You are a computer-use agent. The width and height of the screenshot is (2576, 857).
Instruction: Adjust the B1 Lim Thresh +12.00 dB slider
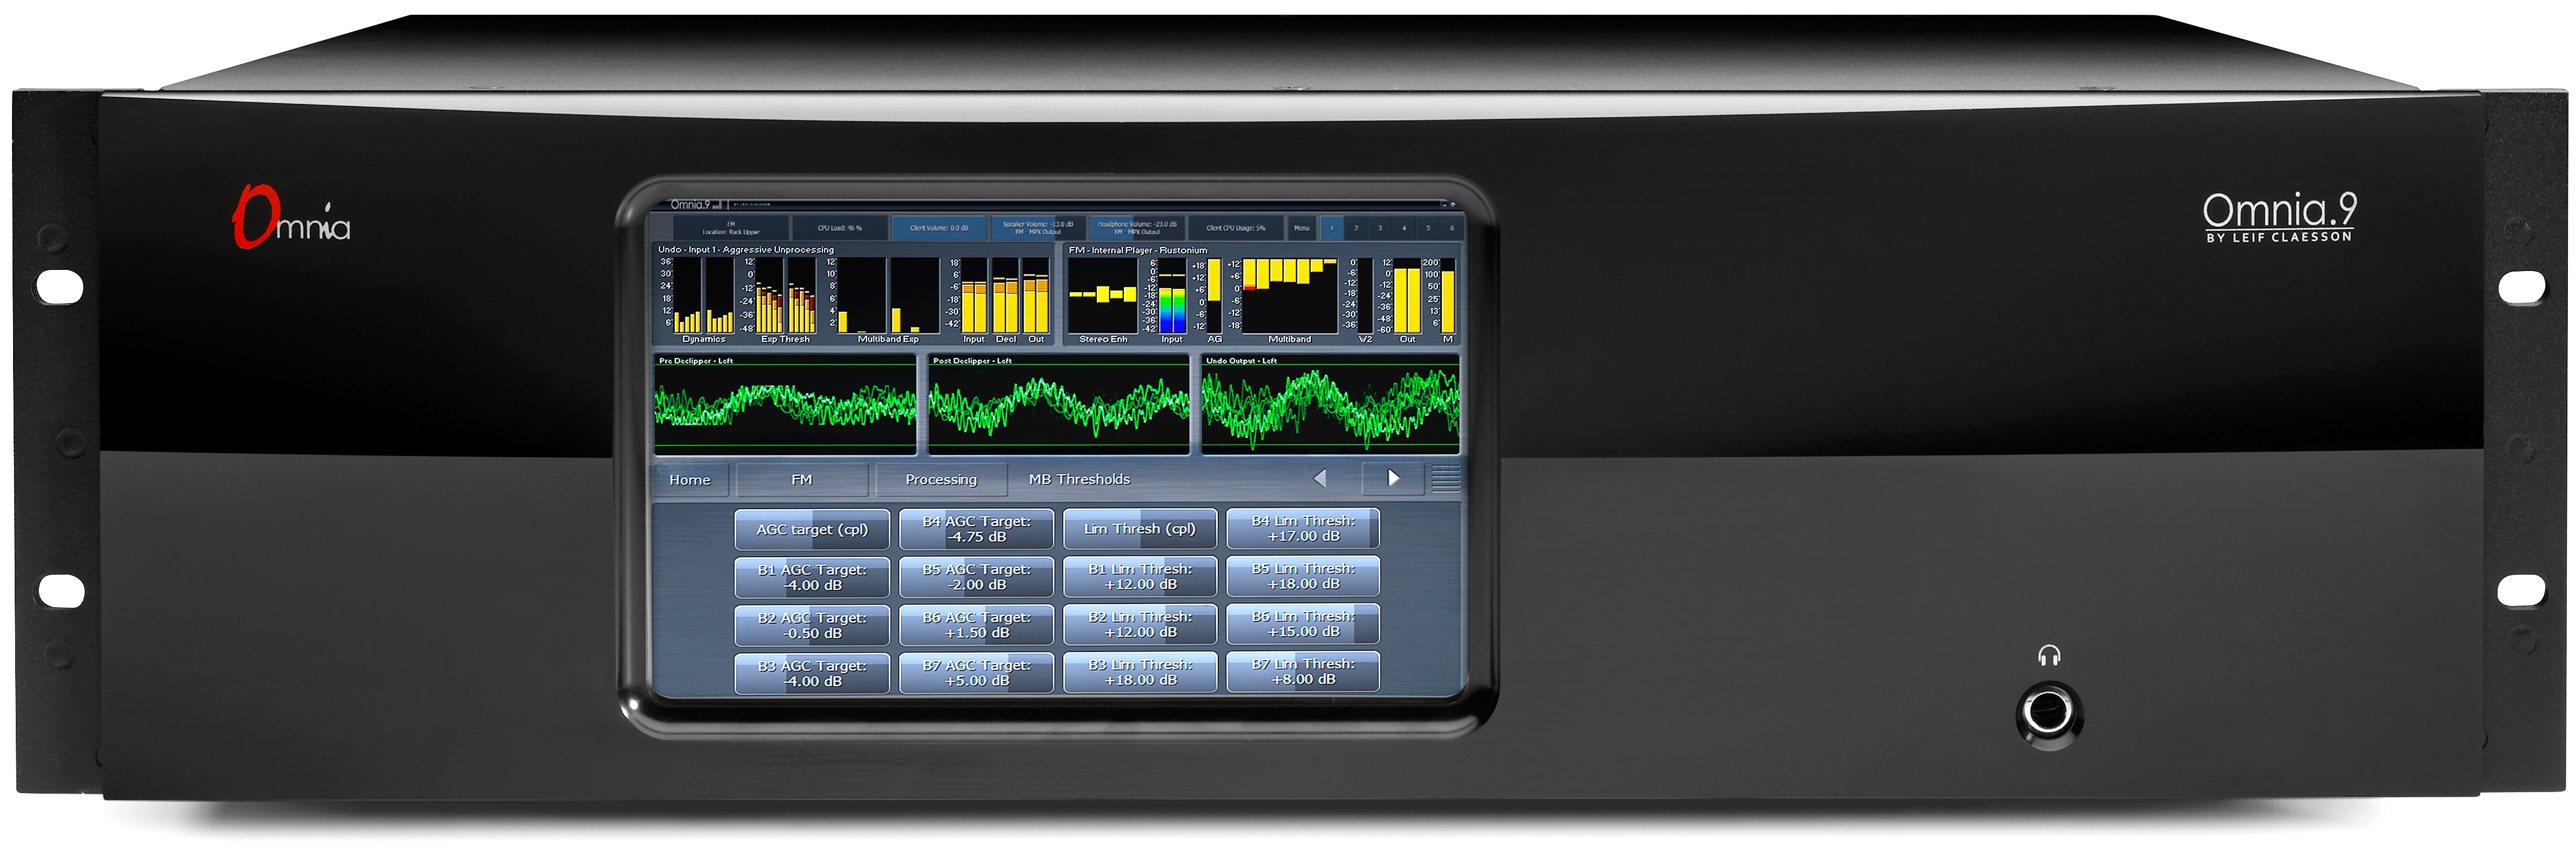[1139, 576]
